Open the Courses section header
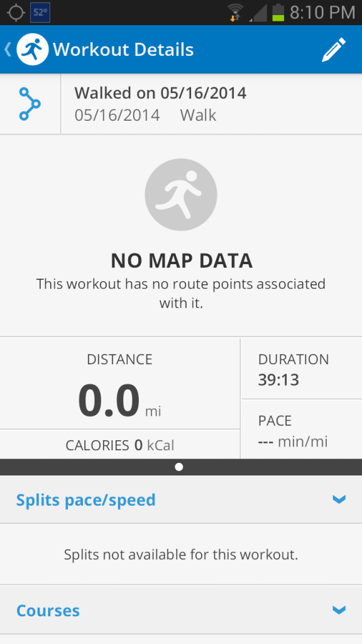362x644 pixels. [181, 610]
